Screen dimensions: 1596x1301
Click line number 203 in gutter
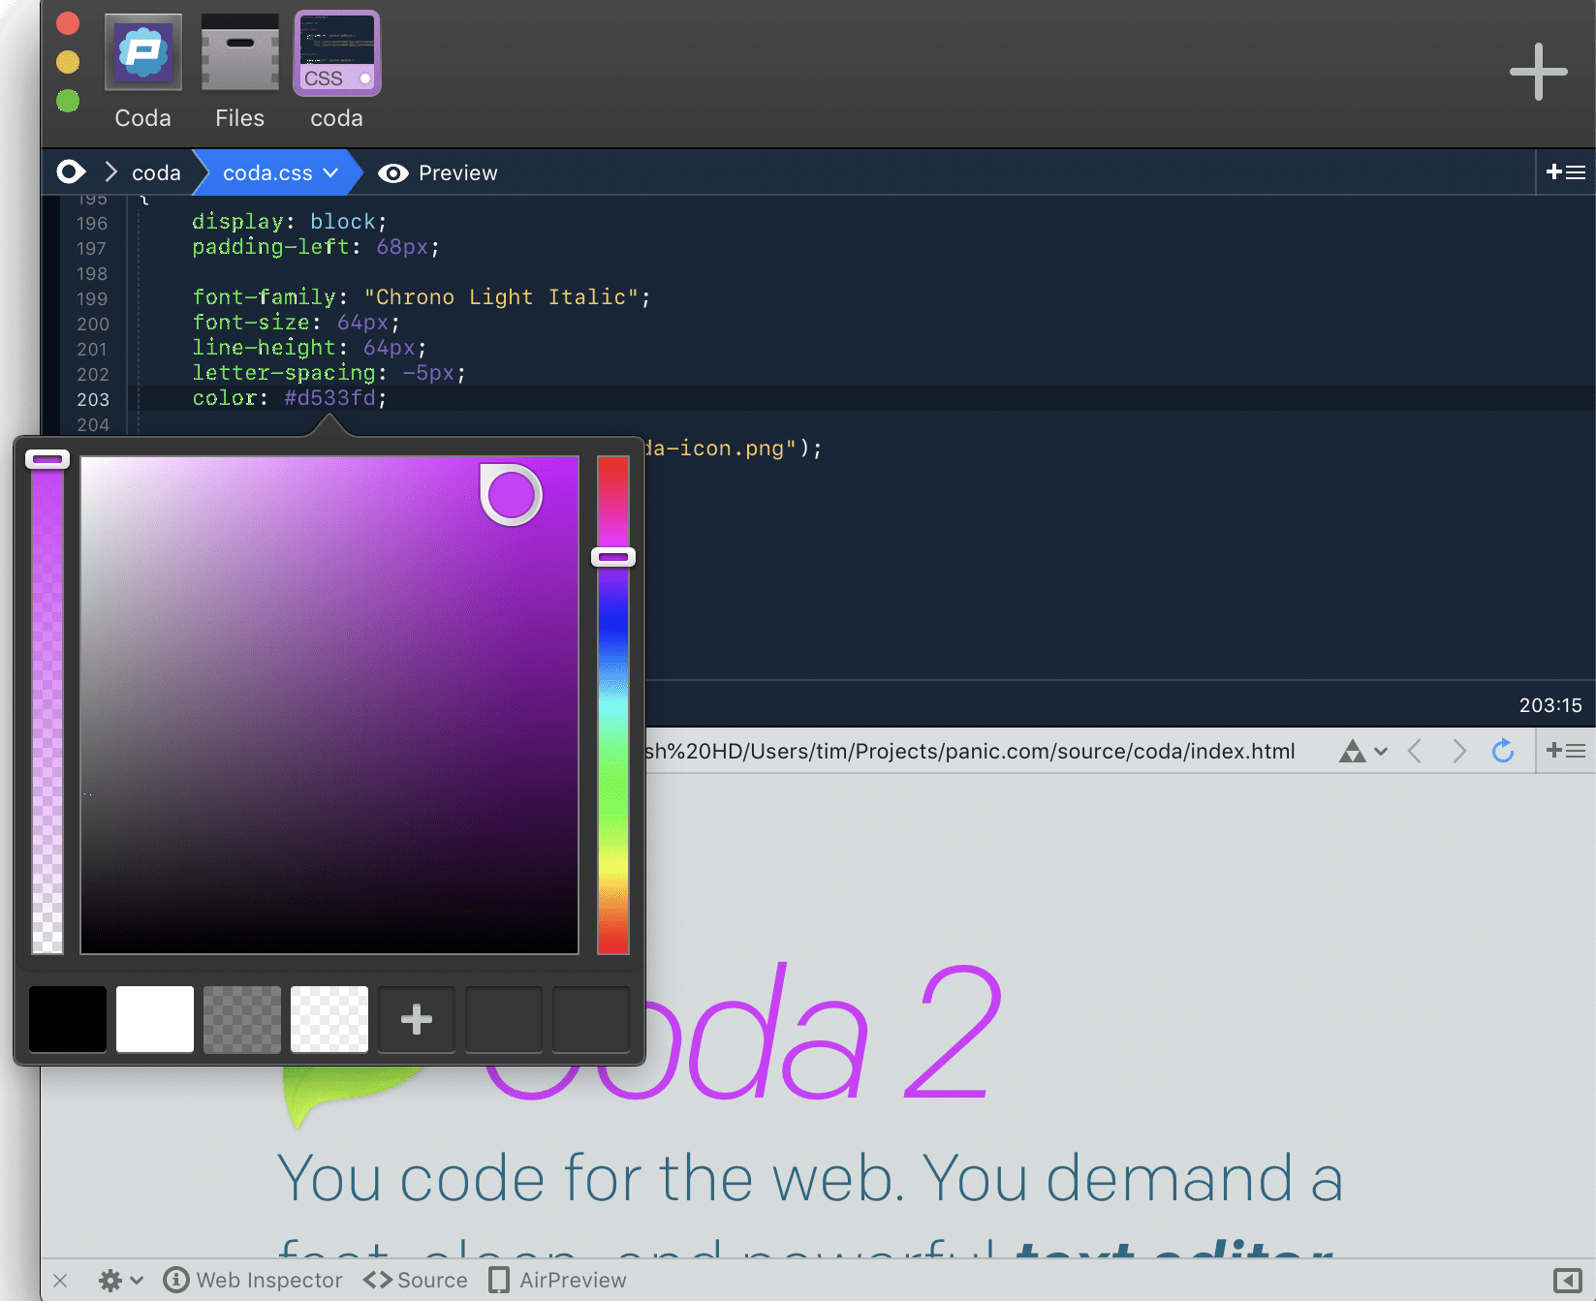click(x=93, y=399)
